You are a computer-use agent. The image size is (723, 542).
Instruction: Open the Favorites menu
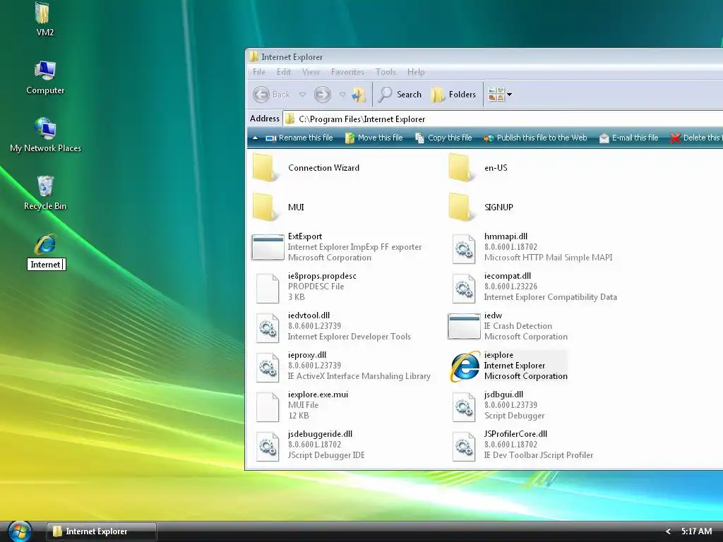click(x=347, y=72)
